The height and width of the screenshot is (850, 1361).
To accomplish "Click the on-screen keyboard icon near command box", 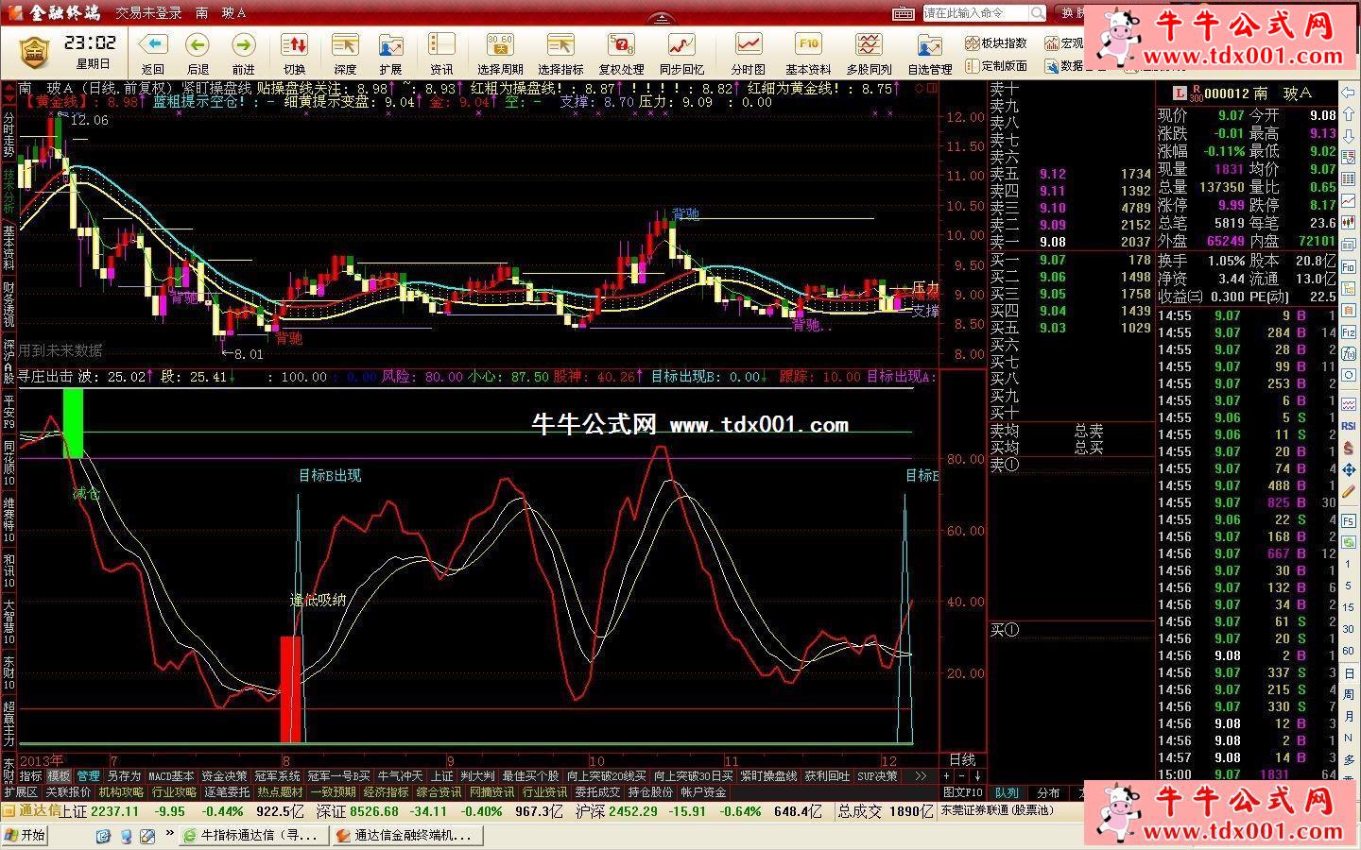I will 905,13.
